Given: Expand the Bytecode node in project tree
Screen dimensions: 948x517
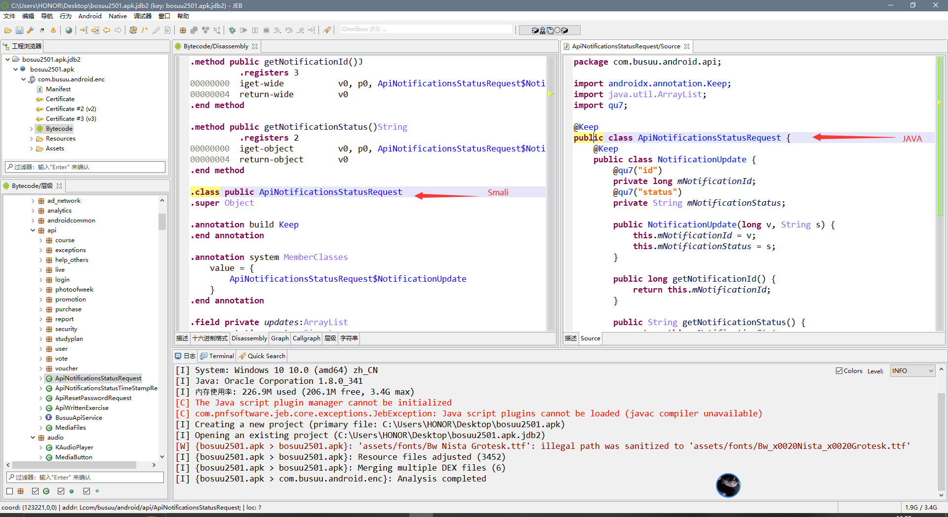Looking at the screenshot, I should (x=32, y=129).
